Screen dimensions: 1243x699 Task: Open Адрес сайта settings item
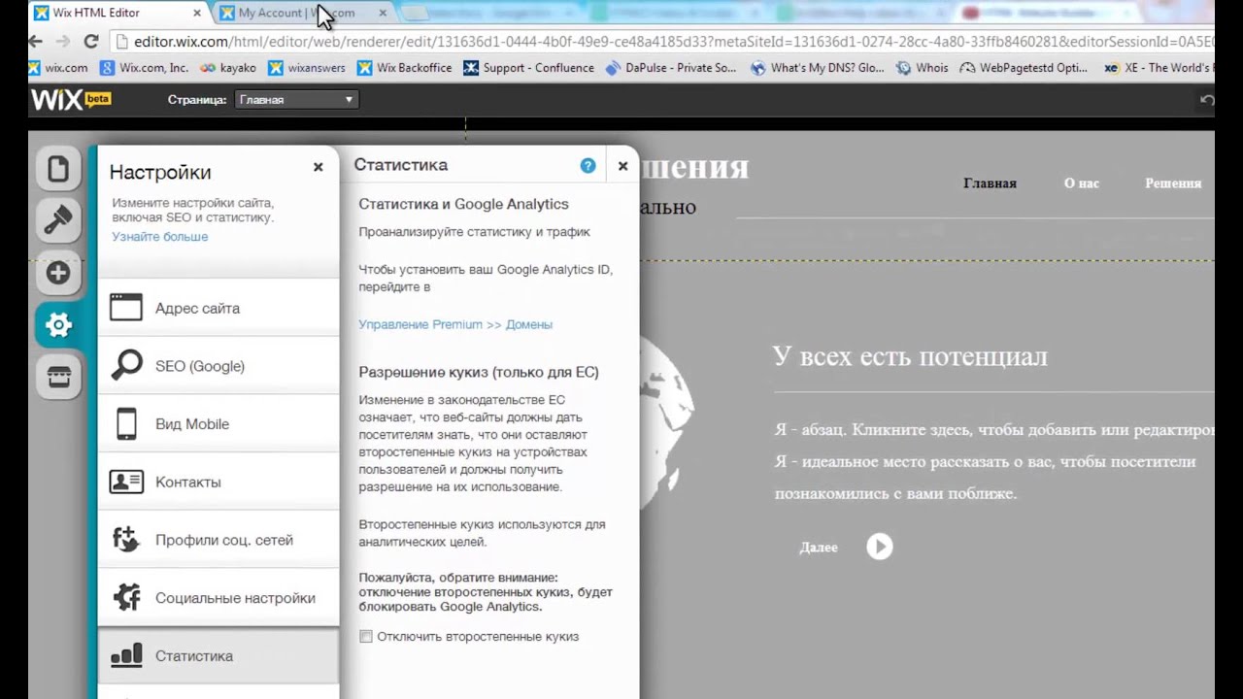[x=218, y=308]
